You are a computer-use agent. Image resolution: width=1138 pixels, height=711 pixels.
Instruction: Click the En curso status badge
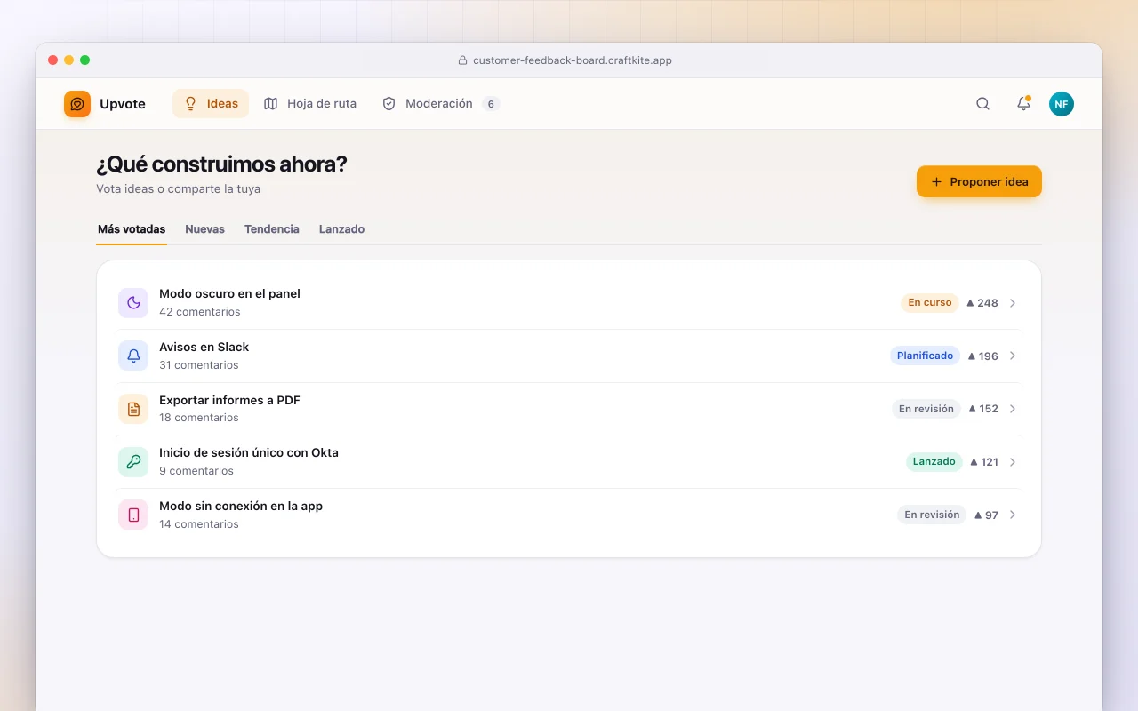coord(930,303)
